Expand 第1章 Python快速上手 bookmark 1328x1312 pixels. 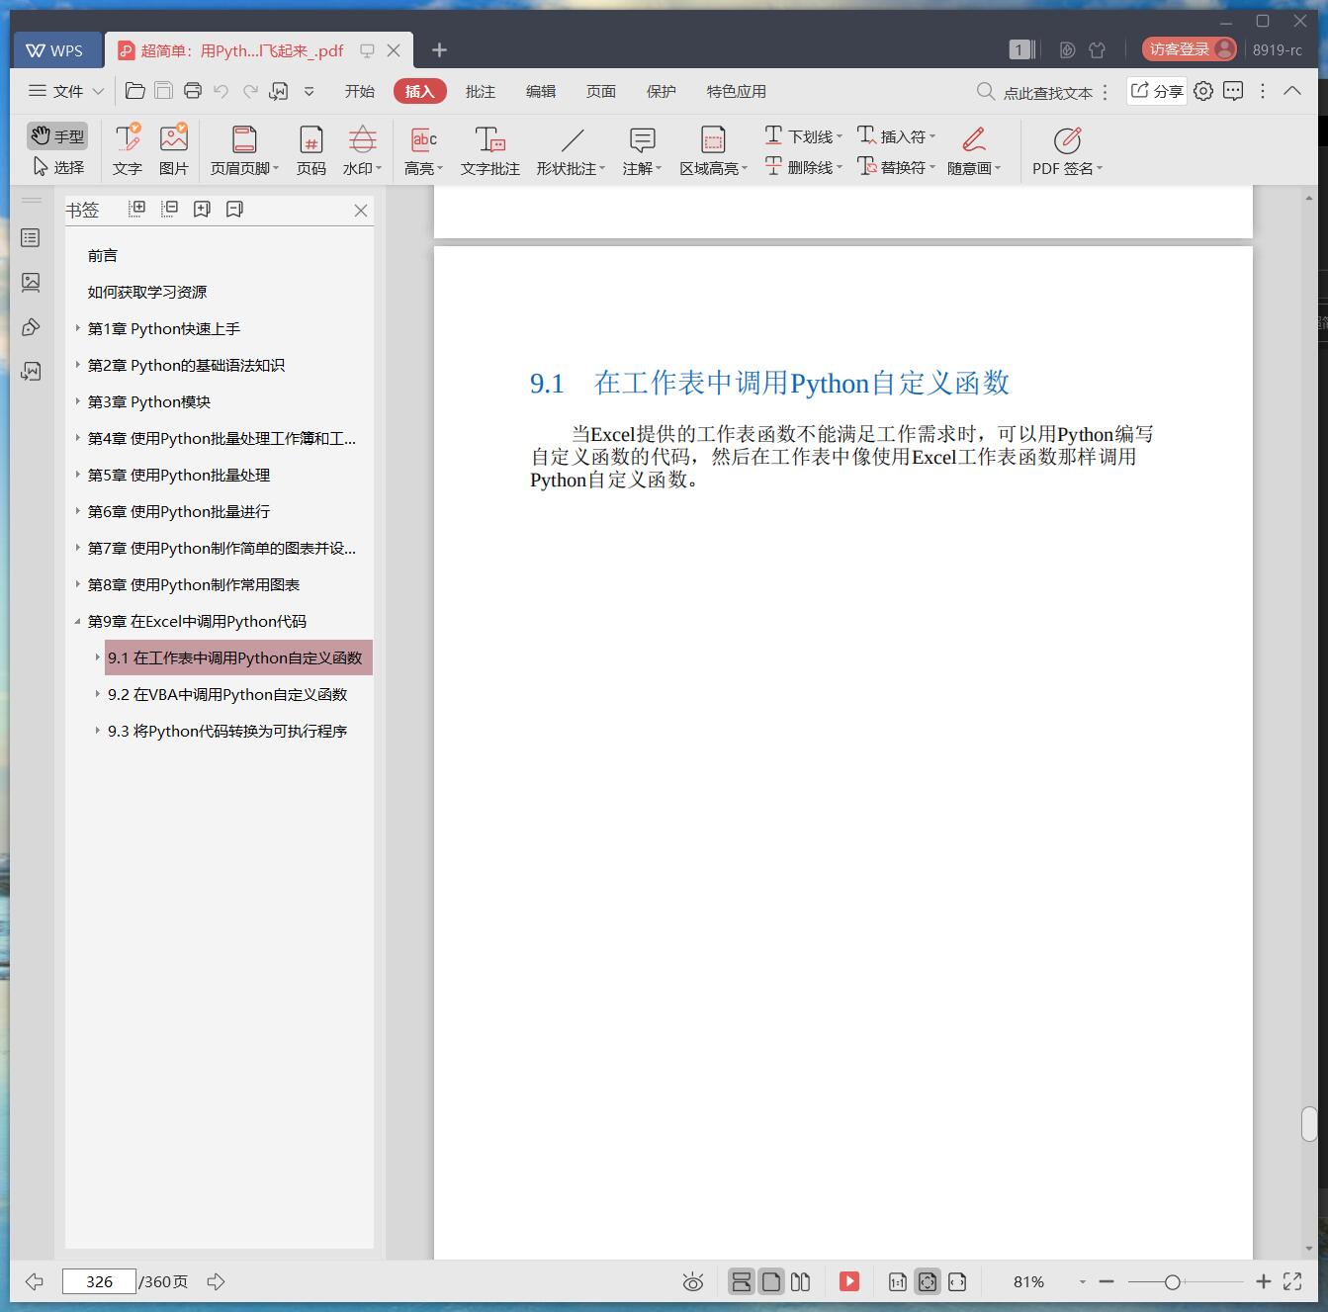(77, 328)
